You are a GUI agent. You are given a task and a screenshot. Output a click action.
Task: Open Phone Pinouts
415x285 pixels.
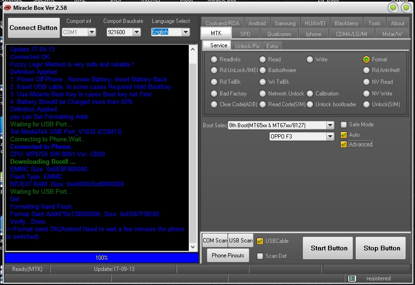click(x=228, y=256)
